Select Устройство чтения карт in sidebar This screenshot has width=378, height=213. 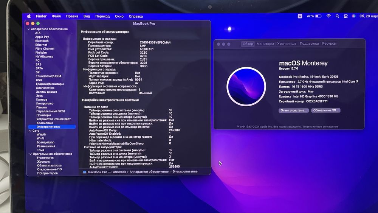pyautogui.click(x=54, y=119)
